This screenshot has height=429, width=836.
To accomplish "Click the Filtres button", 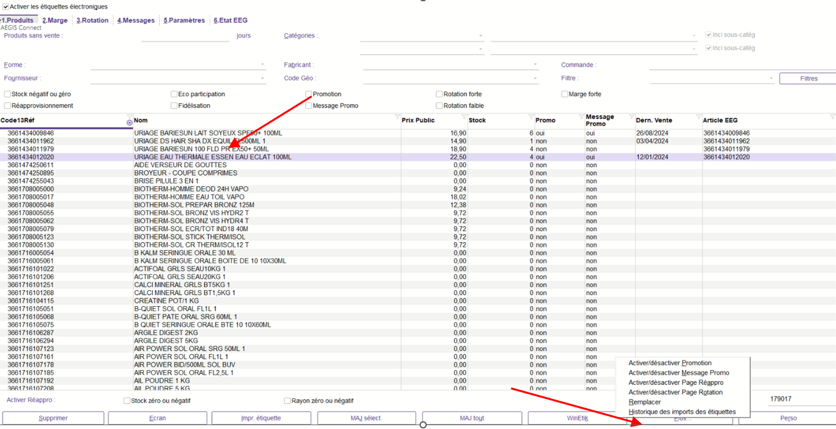I will pos(808,79).
